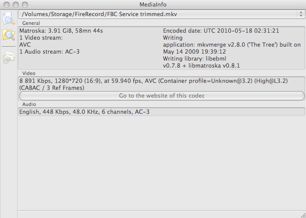Click the window resize grip in the corner
Screen dimensions: 306x218
coord(303,215)
